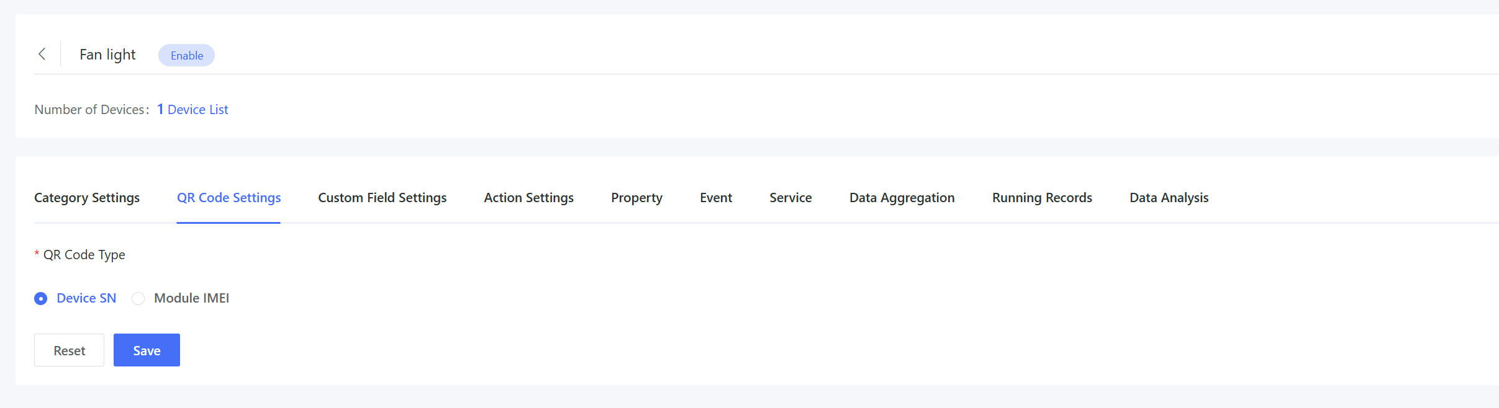Select the QR Code Settings tab
This screenshot has width=1499, height=408.
tap(229, 198)
